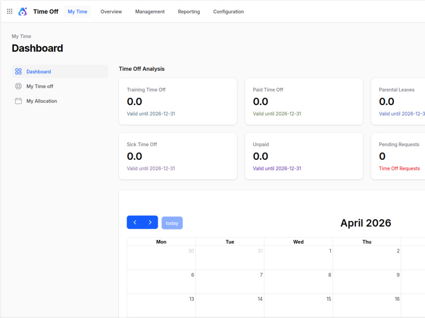
Task: Go to next month in calendar
Action: point(150,222)
